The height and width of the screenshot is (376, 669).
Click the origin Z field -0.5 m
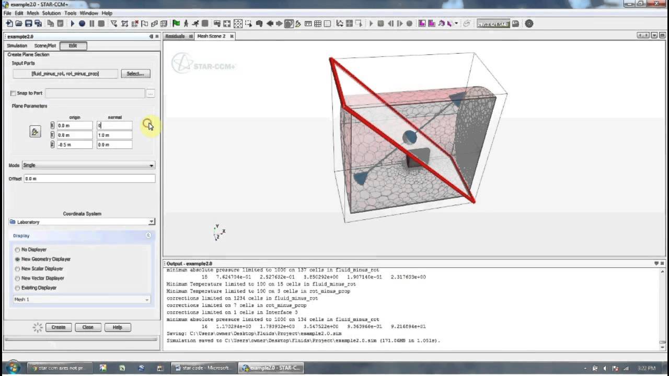click(x=74, y=145)
